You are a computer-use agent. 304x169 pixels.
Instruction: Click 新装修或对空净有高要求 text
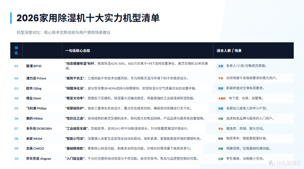click(245, 88)
